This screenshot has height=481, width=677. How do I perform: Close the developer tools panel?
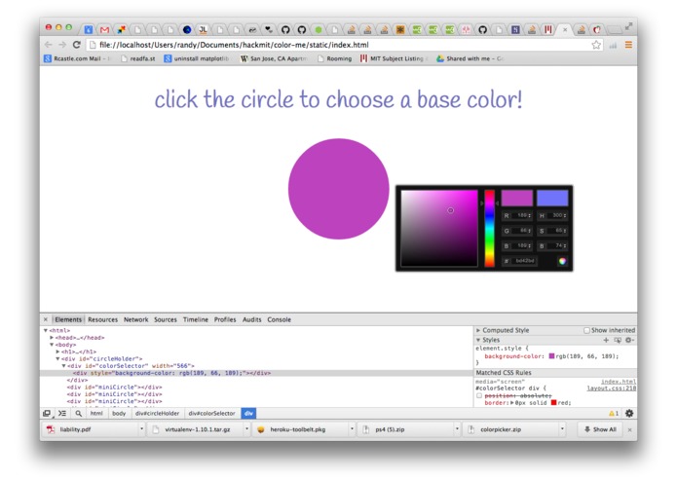click(46, 319)
